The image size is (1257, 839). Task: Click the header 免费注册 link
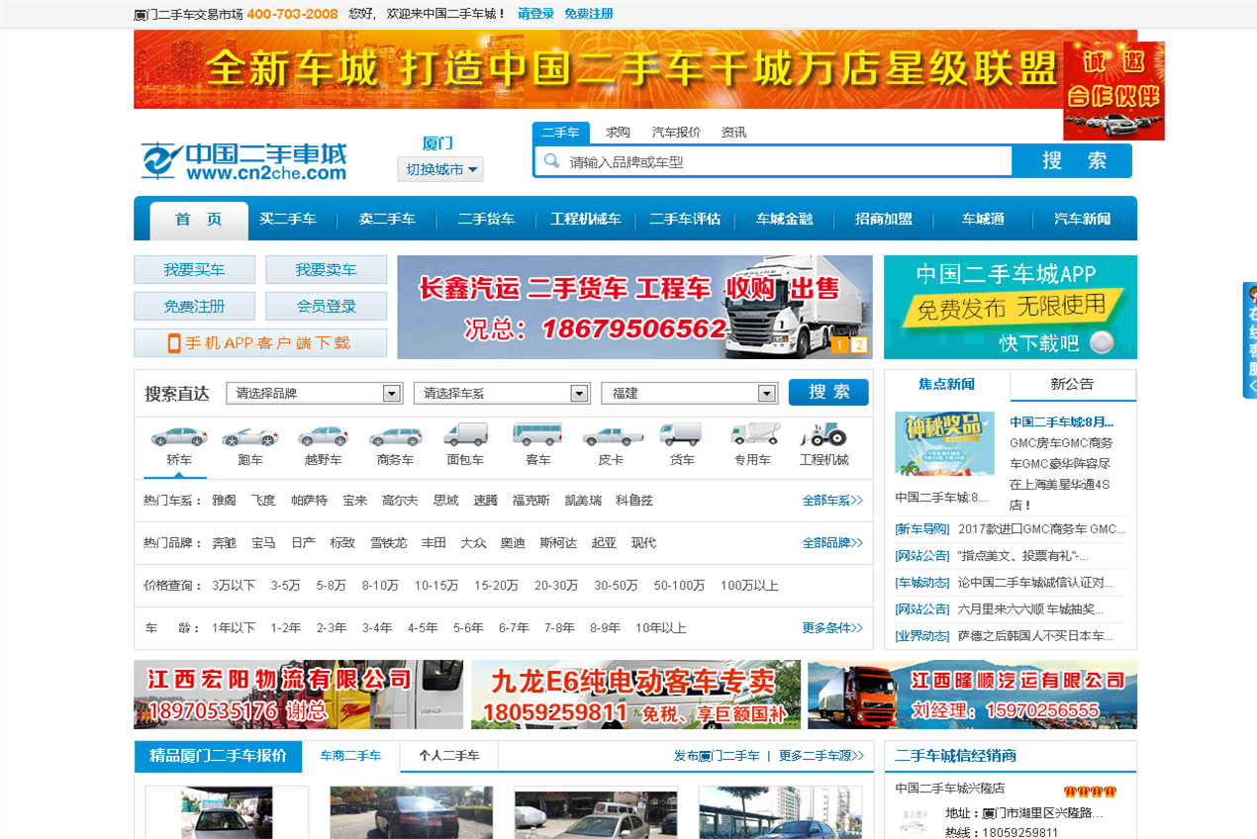[x=589, y=14]
